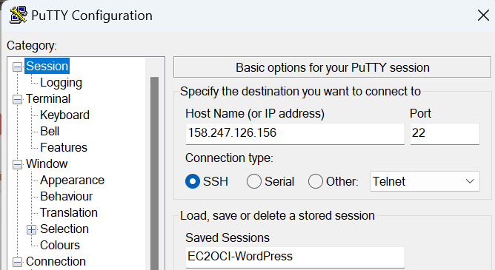Screen dimensions: 495x270
Task: Open the Appearance settings category
Action: tap(72, 180)
